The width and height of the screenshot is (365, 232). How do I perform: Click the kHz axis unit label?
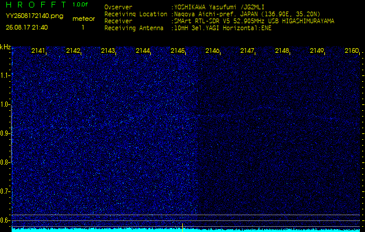(x=5, y=47)
